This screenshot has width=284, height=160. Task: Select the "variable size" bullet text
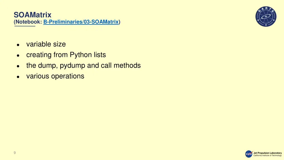(x=46, y=44)
